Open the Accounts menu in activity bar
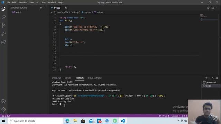 [x=3, y=101]
